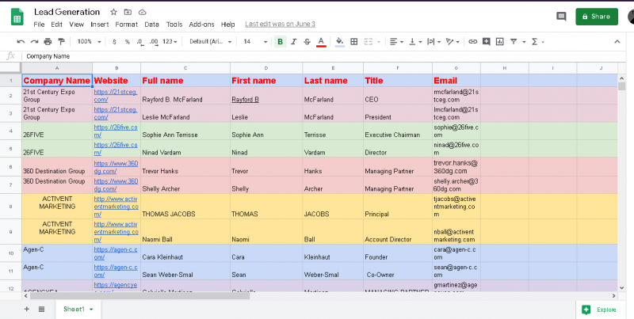The image size is (634, 319).
Task: Click the green Share button
Action: 596,17
